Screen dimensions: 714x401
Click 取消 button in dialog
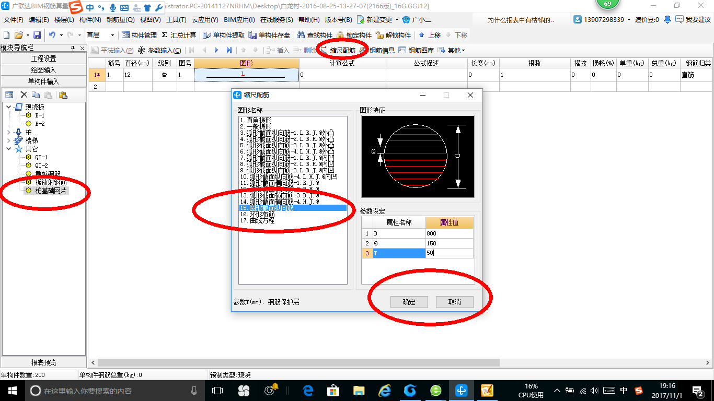point(455,302)
